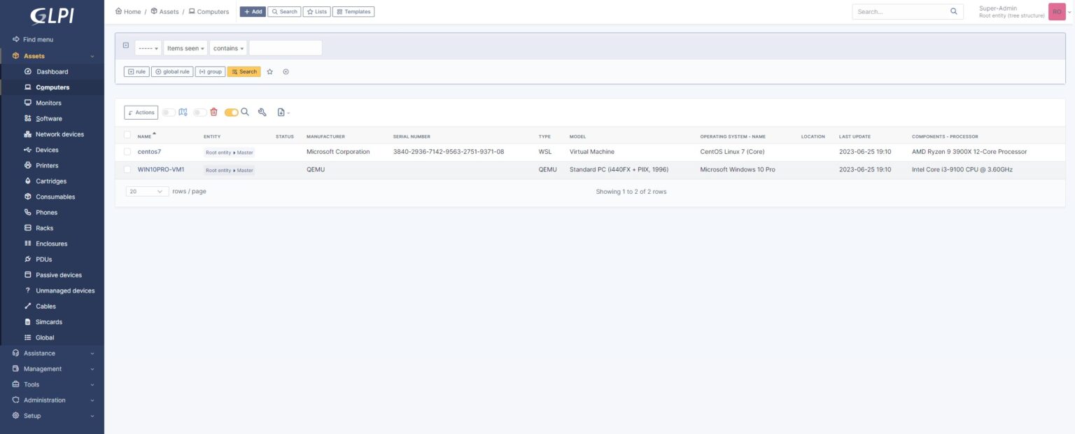Click the GLPI logo in the sidebar
Image resolution: width=1075 pixels, height=434 pixels.
pyautogui.click(x=52, y=15)
